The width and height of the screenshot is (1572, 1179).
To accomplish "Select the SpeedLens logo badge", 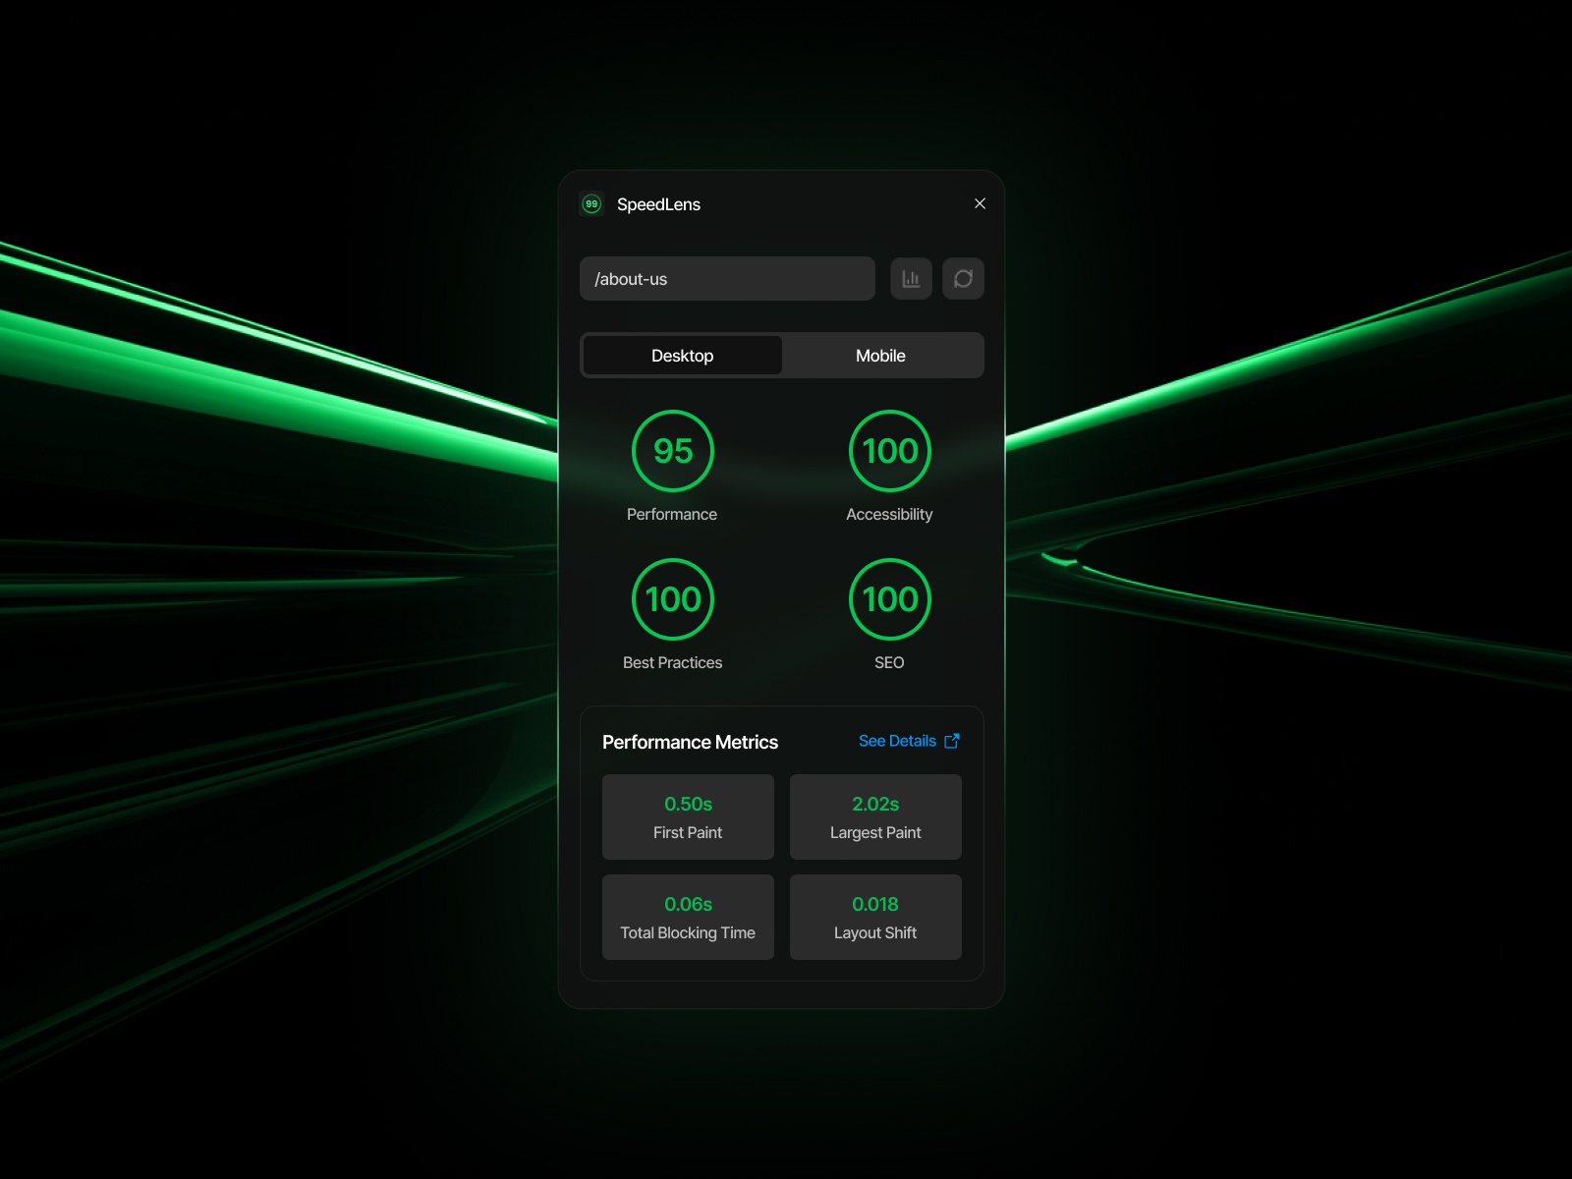I will 591,203.
